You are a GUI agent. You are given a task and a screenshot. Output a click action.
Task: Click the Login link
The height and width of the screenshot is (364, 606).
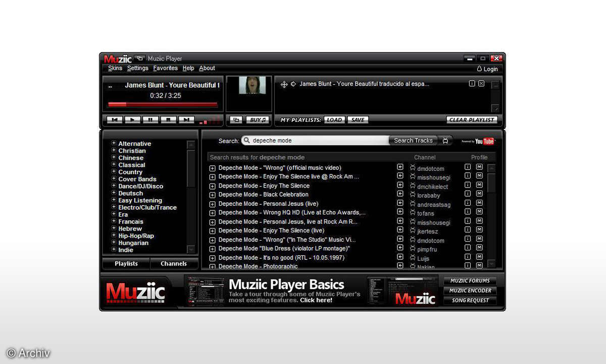pyautogui.click(x=487, y=69)
